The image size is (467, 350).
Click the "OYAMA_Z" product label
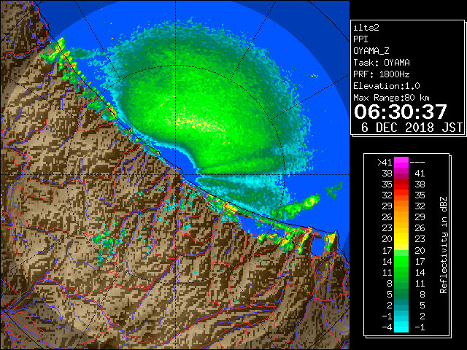tap(371, 51)
